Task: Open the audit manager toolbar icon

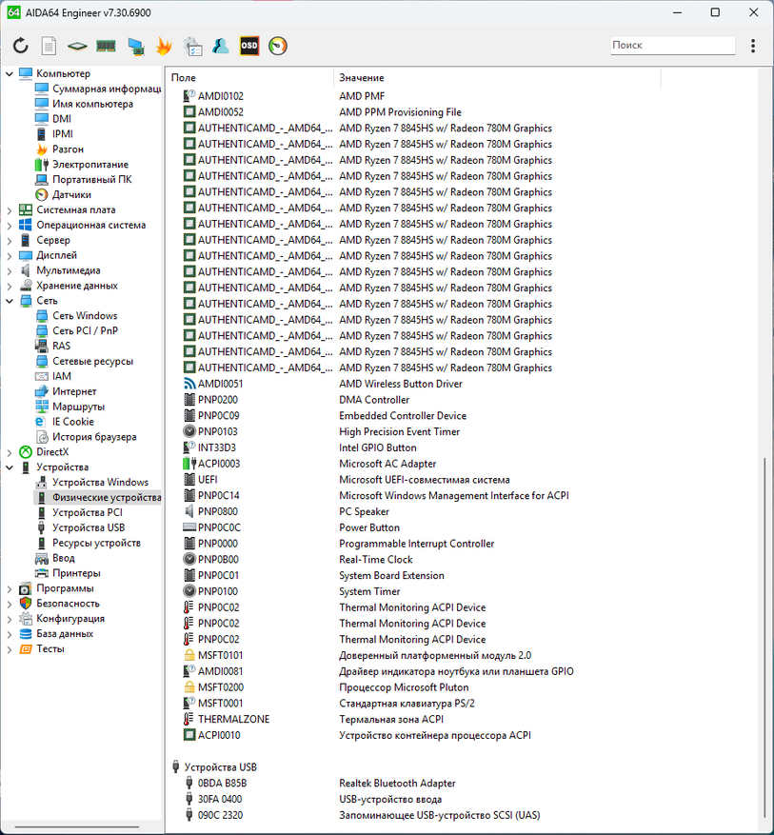Action: [192, 47]
